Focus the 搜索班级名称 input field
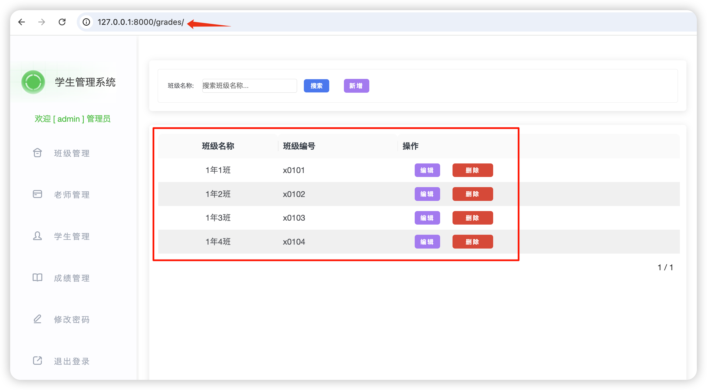This screenshot has height=390, width=707. click(249, 86)
